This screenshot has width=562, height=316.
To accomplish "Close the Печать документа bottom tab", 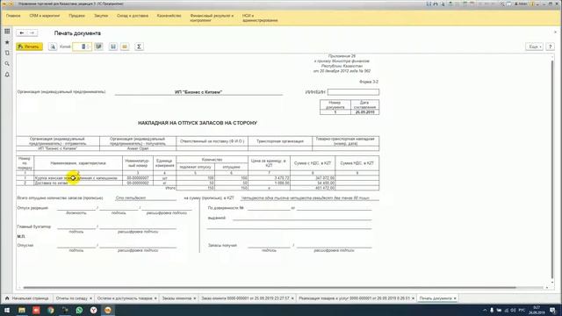I will (455, 298).
